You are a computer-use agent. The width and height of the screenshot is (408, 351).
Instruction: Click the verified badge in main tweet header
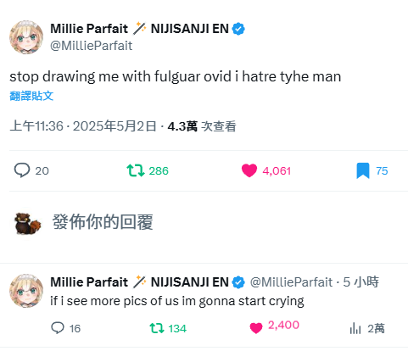tap(238, 29)
